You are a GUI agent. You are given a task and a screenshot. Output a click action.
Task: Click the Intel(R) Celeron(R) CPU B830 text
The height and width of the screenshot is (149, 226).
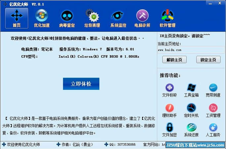[99, 56]
